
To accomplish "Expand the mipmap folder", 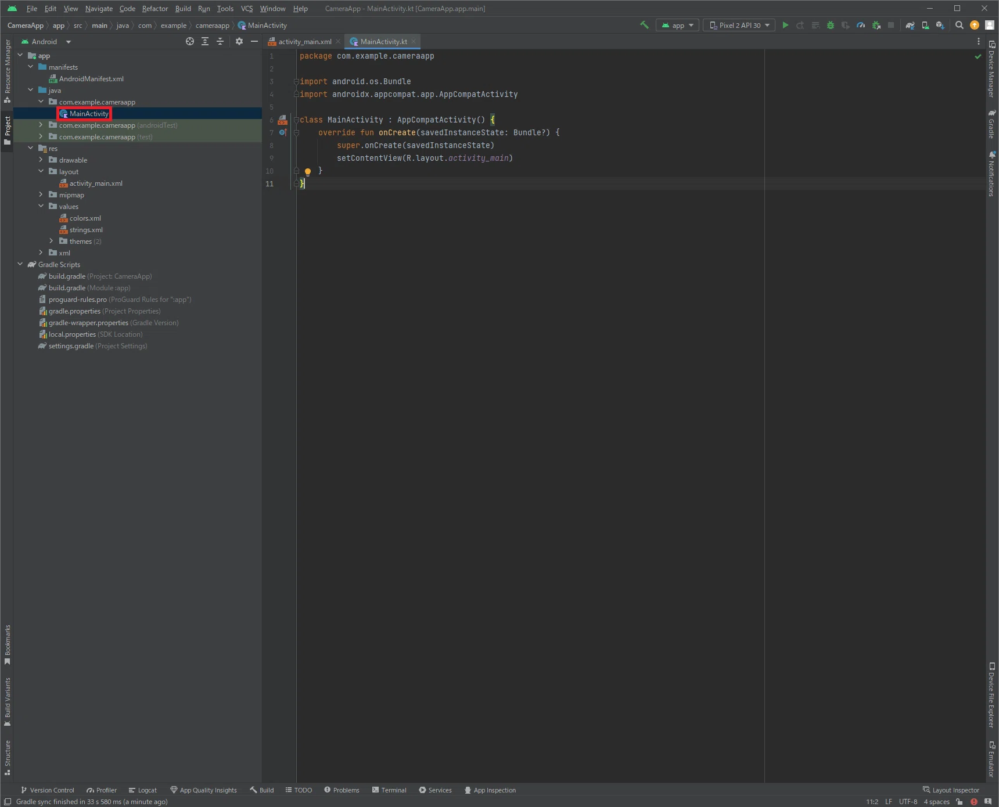I will 41,194.
